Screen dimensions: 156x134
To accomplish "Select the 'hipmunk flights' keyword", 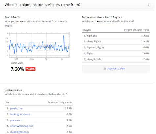I will click(95, 47).
